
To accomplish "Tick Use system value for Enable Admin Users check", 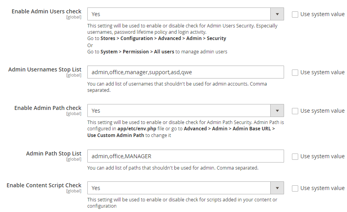I will point(295,15).
